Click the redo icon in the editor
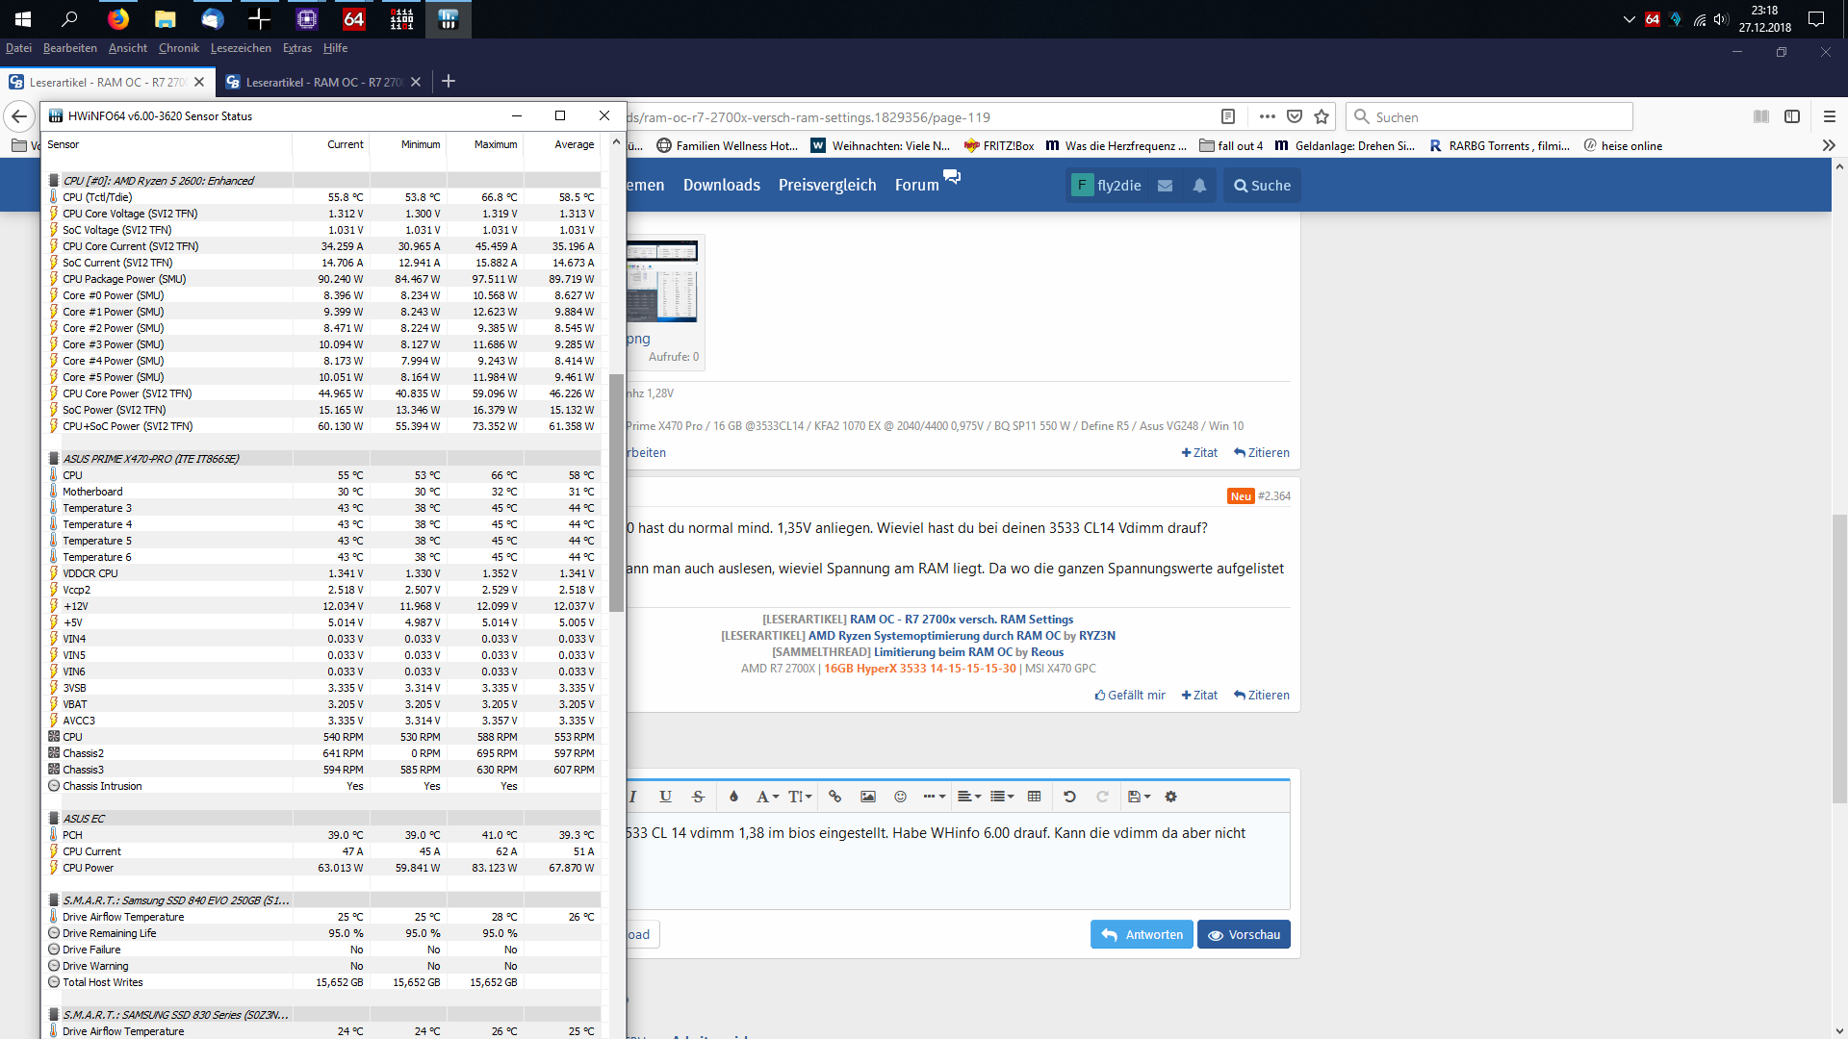The width and height of the screenshot is (1848, 1039). point(1103,797)
